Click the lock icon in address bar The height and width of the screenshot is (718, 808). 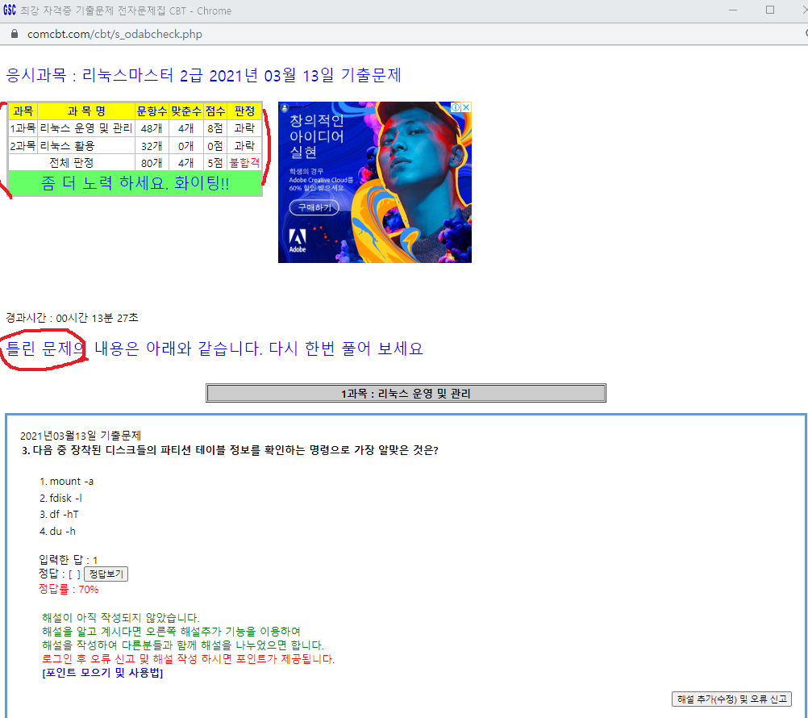(x=15, y=34)
